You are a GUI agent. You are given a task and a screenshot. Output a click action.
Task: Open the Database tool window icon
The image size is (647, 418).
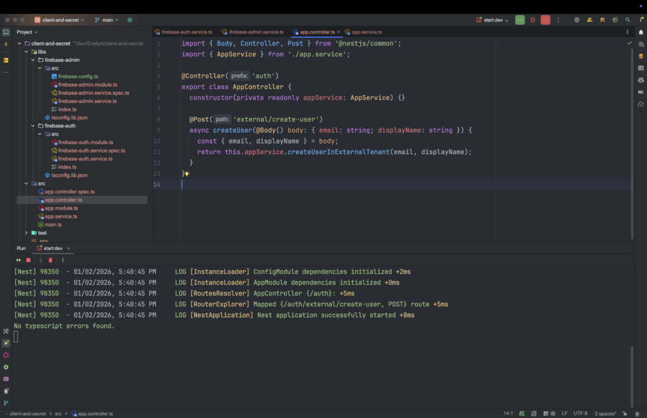tap(641, 56)
